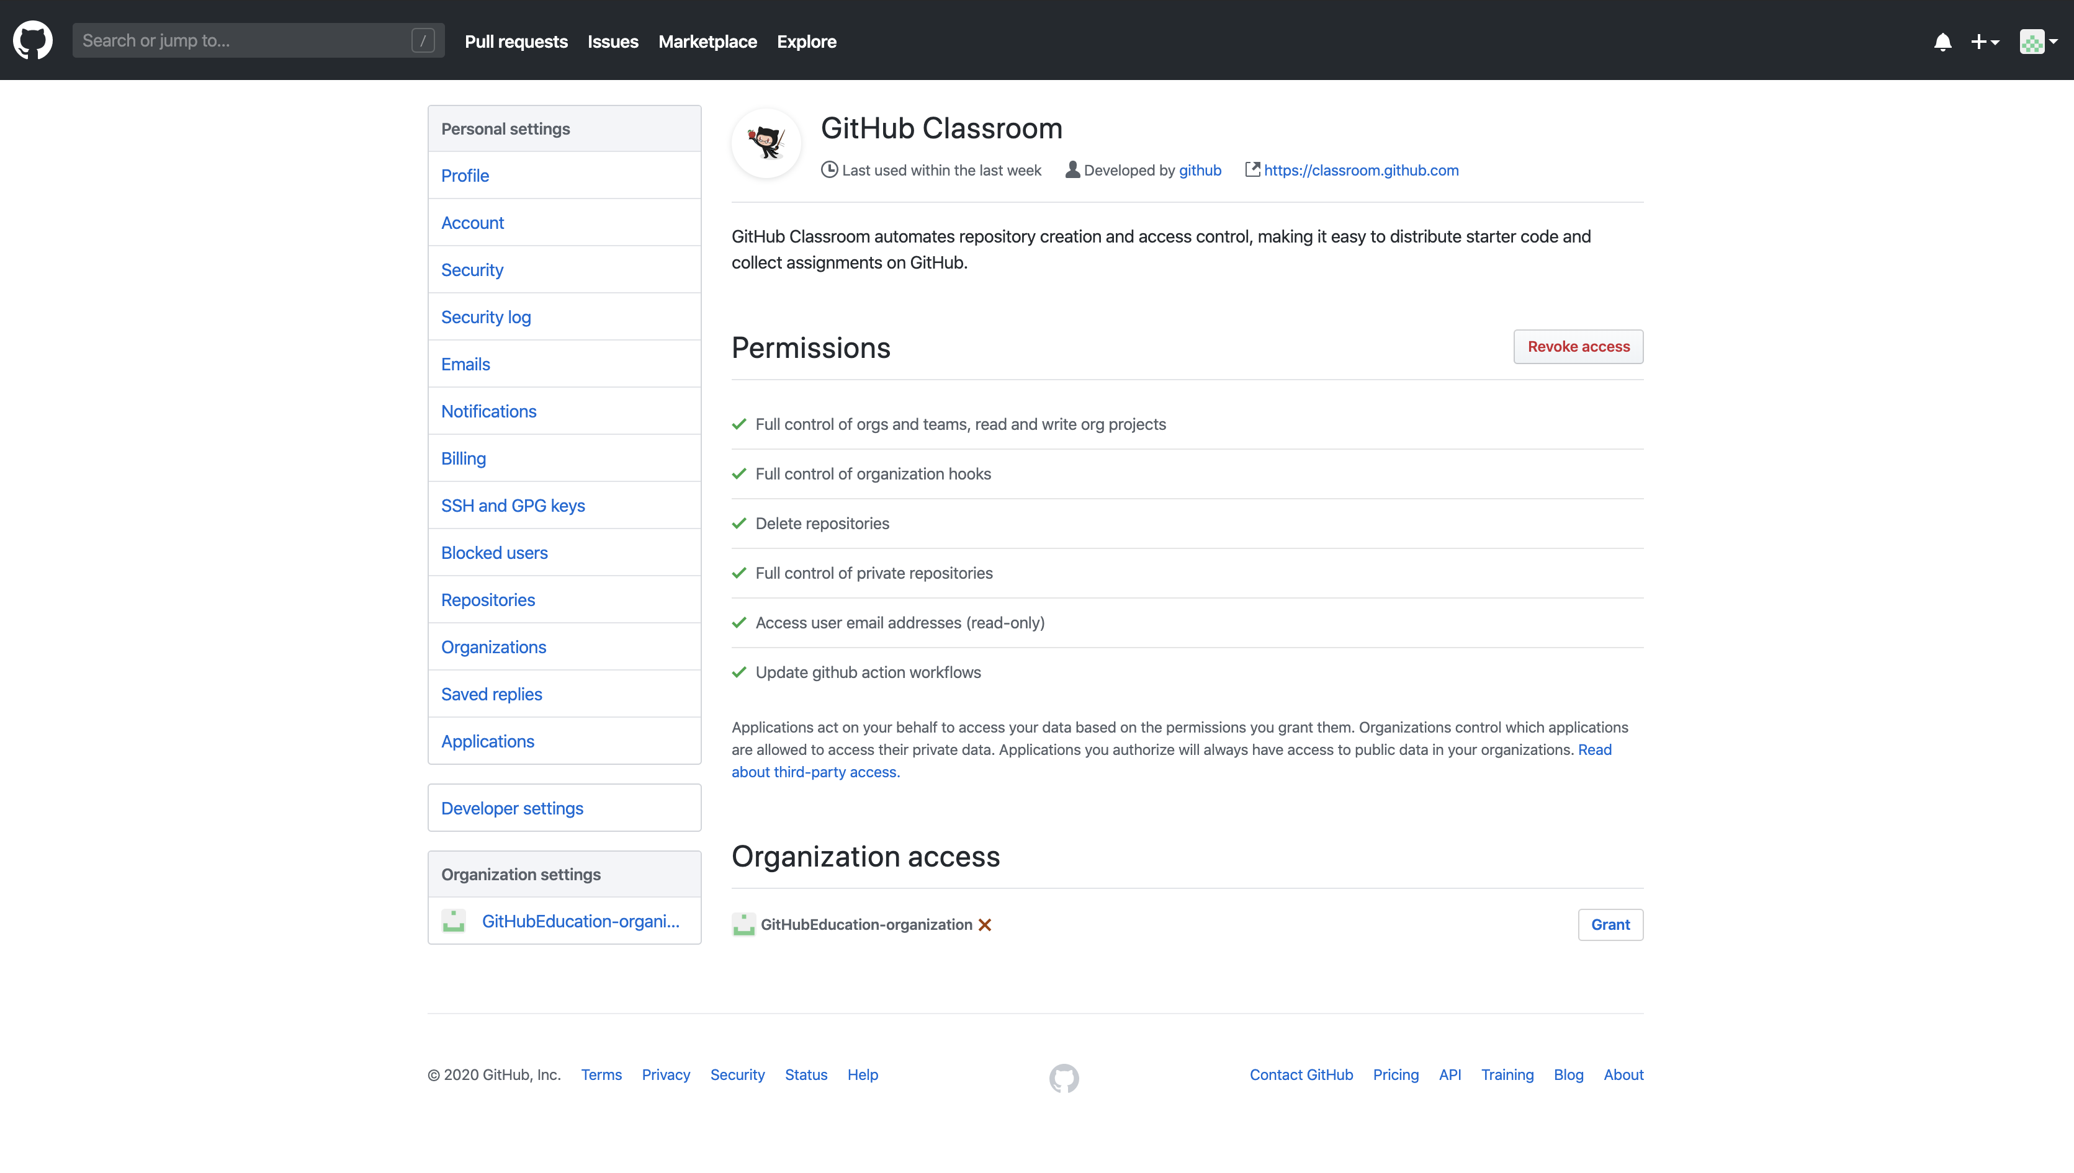Open Applications settings
Screen dimensions: 2074x1173
[565, 741]
